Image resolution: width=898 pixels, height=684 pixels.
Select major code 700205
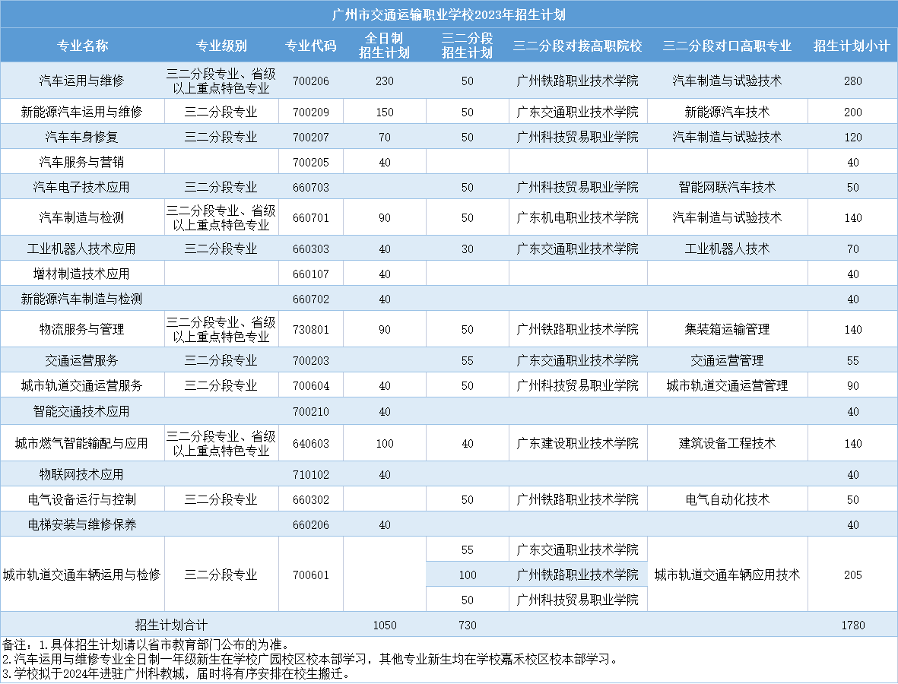[x=311, y=163]
